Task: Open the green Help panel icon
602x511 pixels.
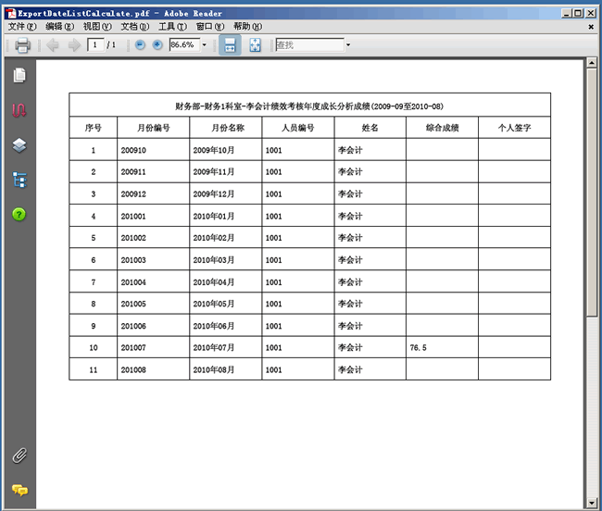Action: (19, 215)
